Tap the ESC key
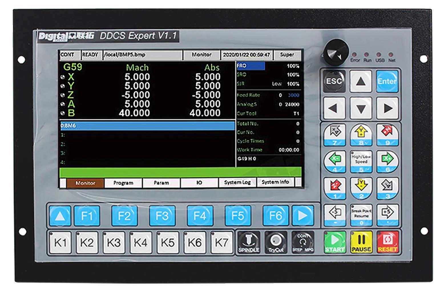The height and width of the screenshot is (292, 446). point(334,81)
